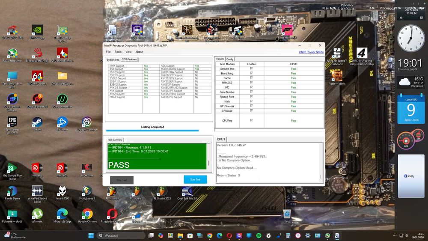Click the CPU1 output panel scrollbar
This screenshot has width=428, height=241.
(321, 162)
